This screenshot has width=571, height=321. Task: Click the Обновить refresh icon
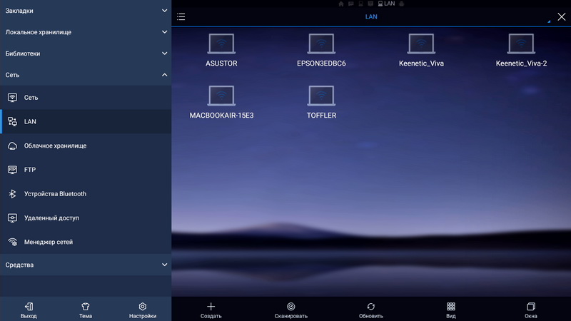pos(371,307)
